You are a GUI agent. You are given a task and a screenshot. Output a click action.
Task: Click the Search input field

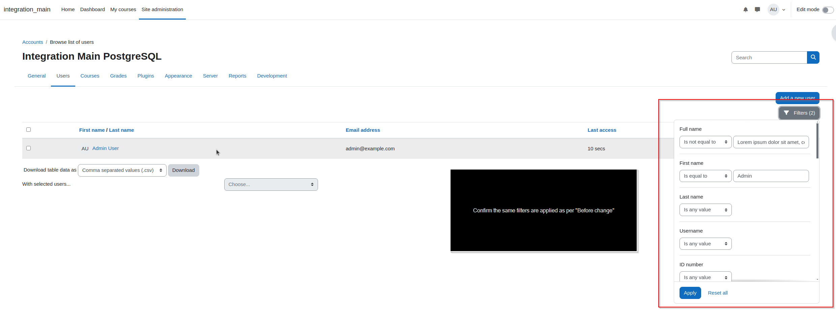pos(769,58)
